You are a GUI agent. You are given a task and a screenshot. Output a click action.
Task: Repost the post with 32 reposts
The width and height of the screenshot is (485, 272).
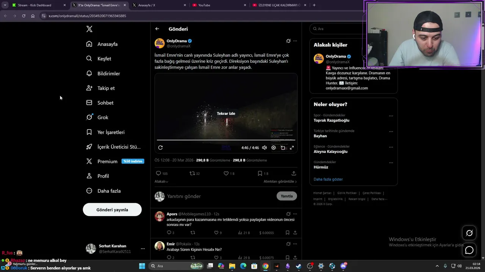point(195,173)
